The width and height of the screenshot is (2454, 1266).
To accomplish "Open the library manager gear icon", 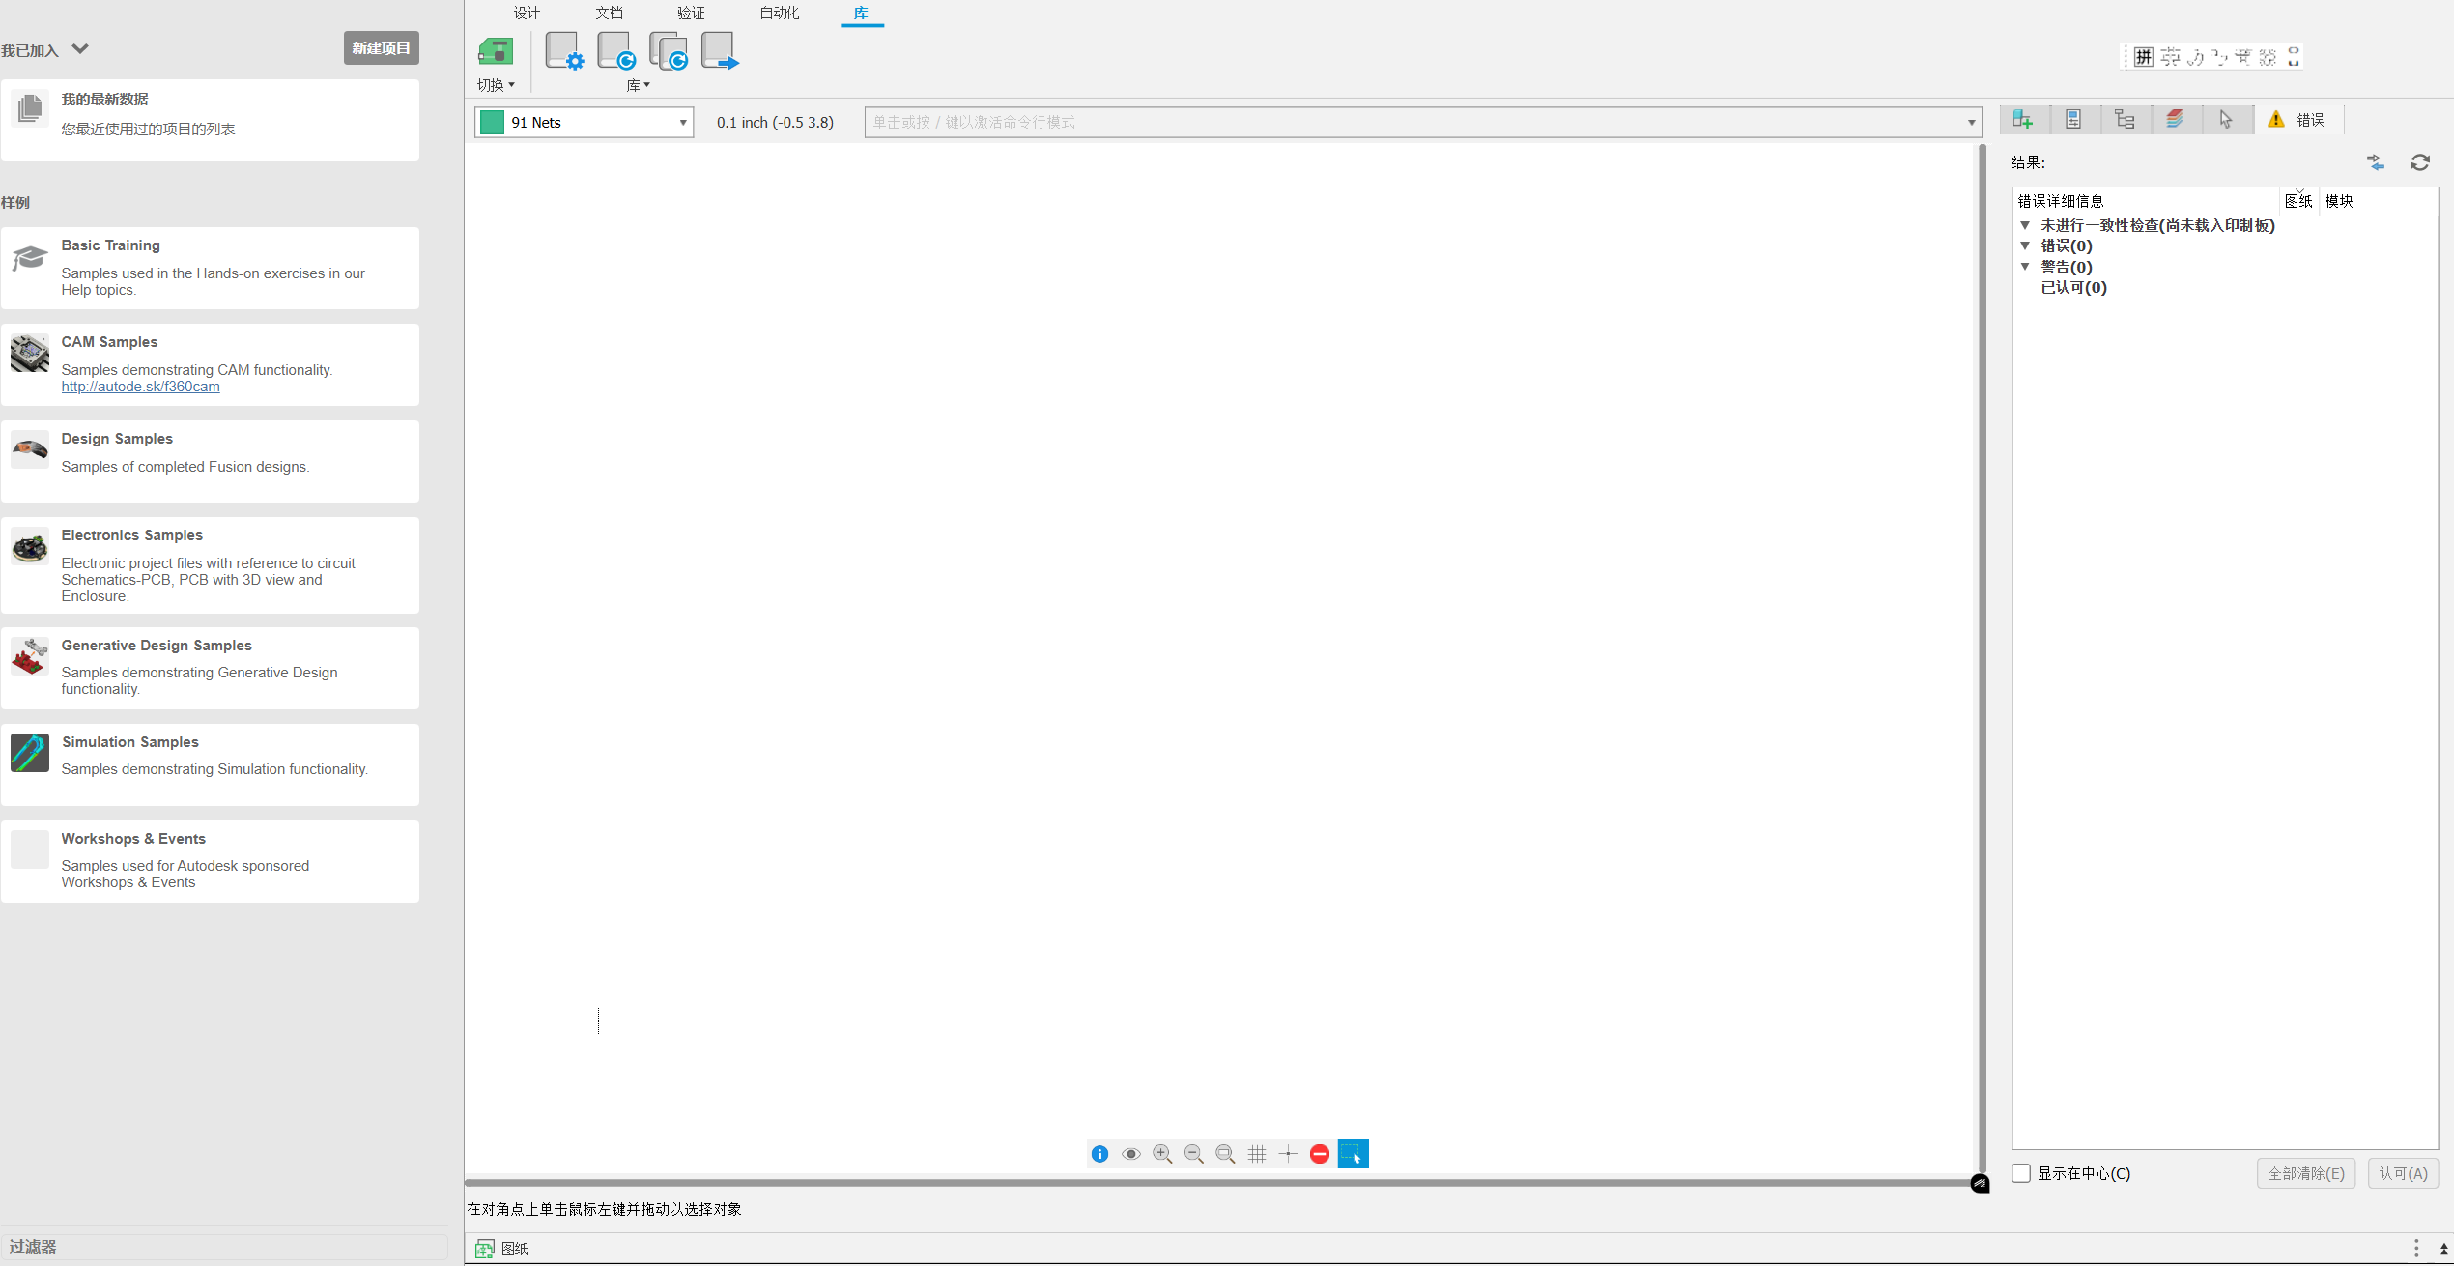I will pos(564,51).
